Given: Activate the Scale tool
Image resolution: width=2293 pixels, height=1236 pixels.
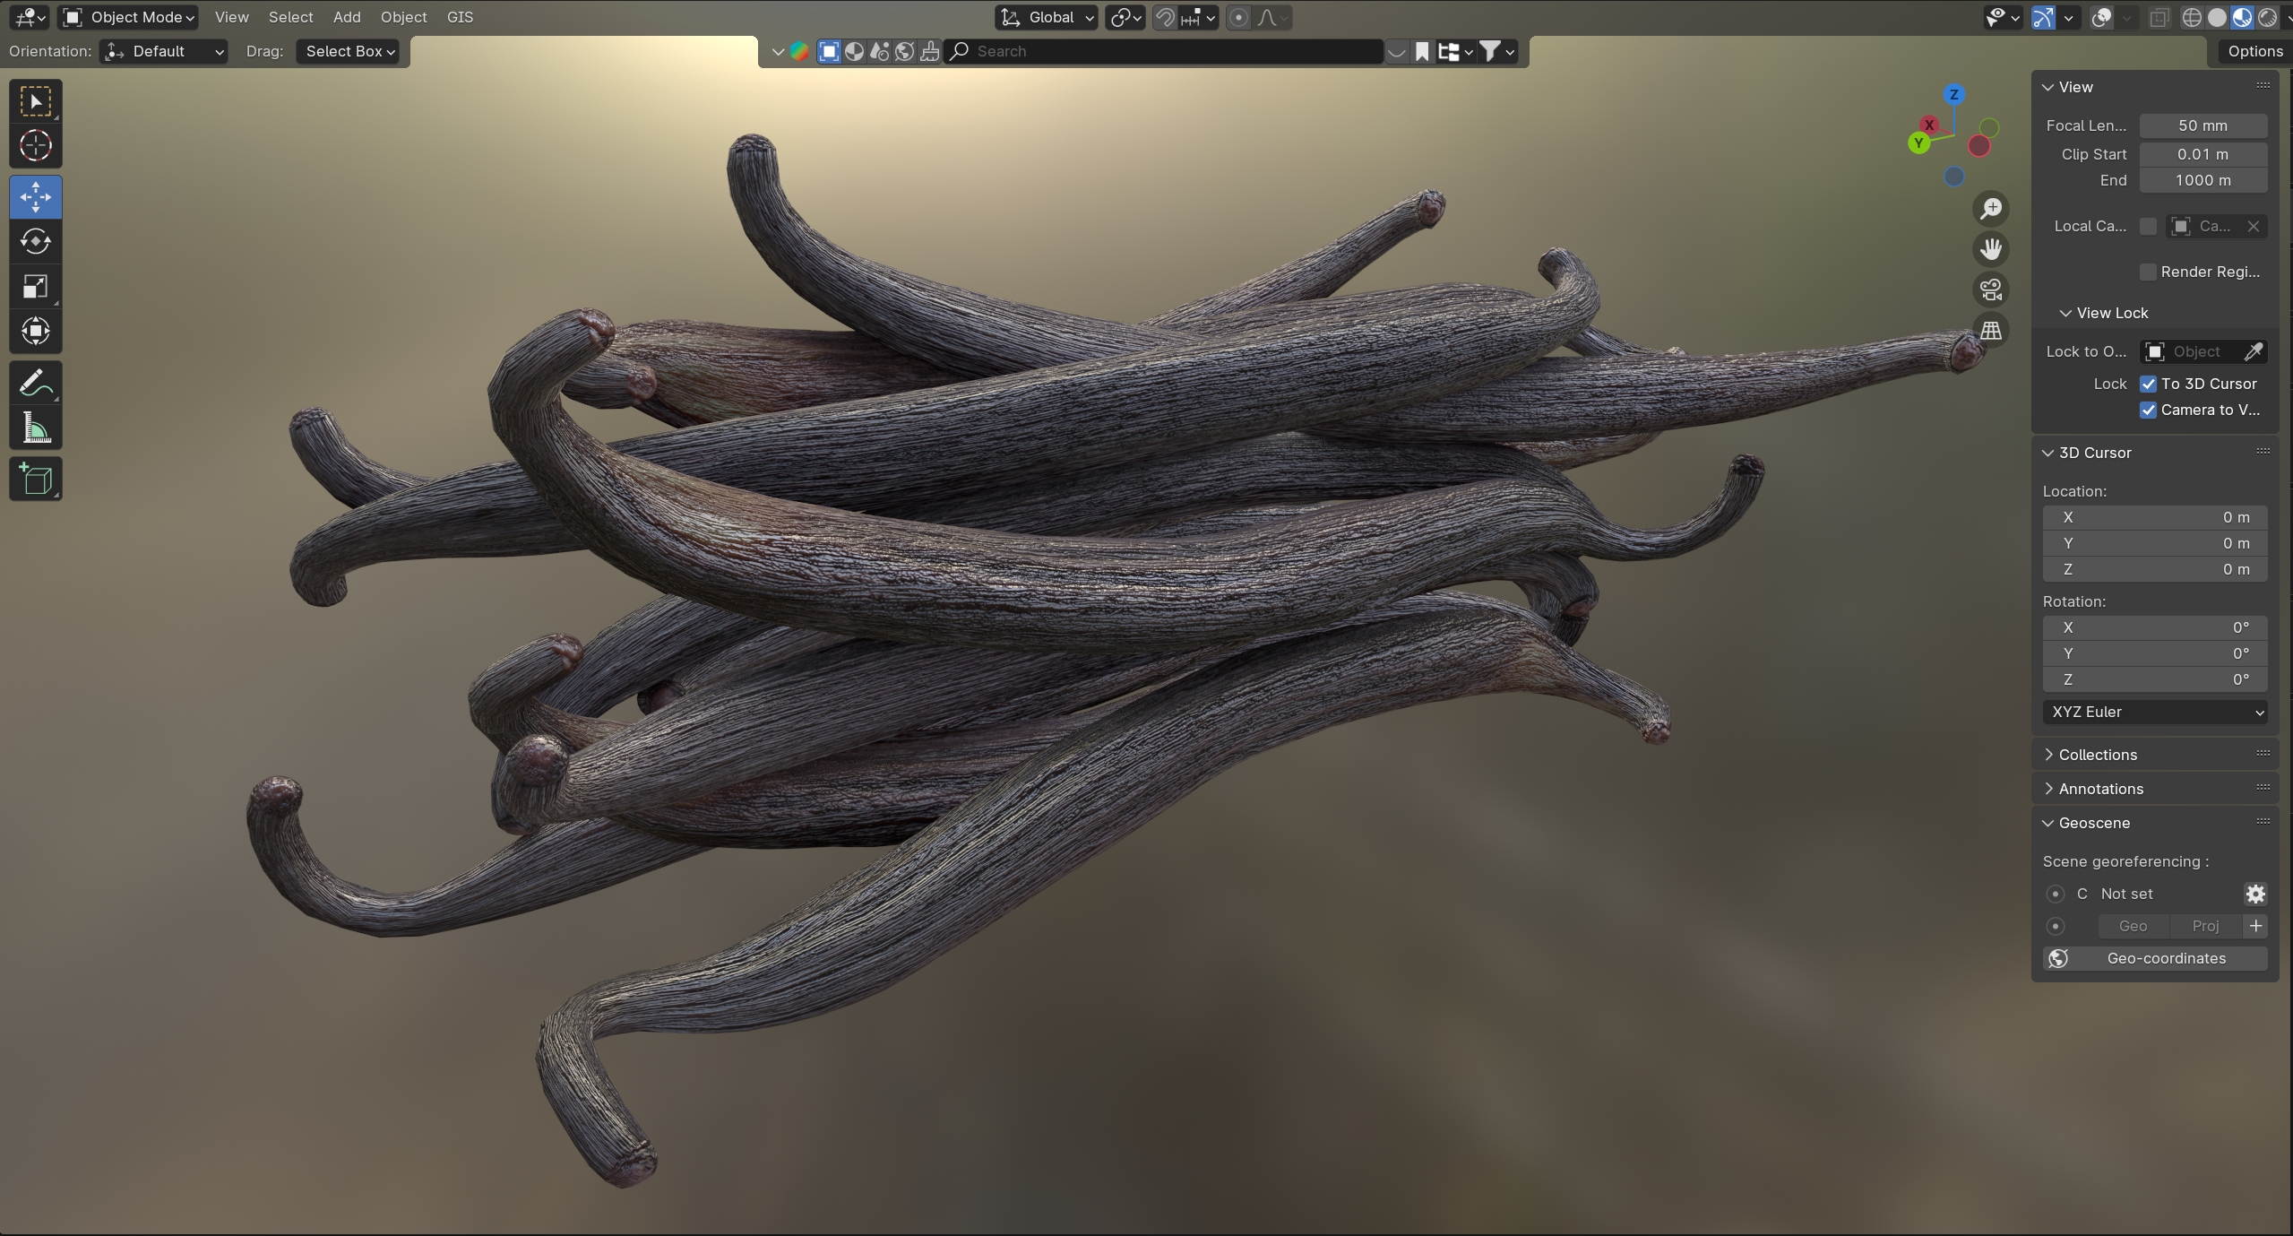Looking at the screenshot, I should pyautogui.click(x=36, y=287).
